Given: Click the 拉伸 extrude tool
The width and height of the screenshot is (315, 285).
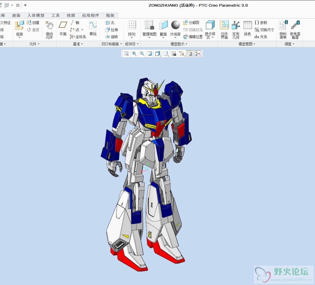Looking at the screenshot, I should click(x=112, y=30).
